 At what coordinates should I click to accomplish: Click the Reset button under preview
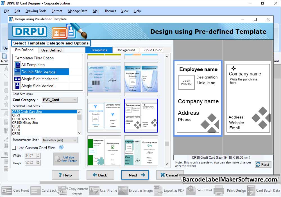pyautogui.click(x=263, y=165)
